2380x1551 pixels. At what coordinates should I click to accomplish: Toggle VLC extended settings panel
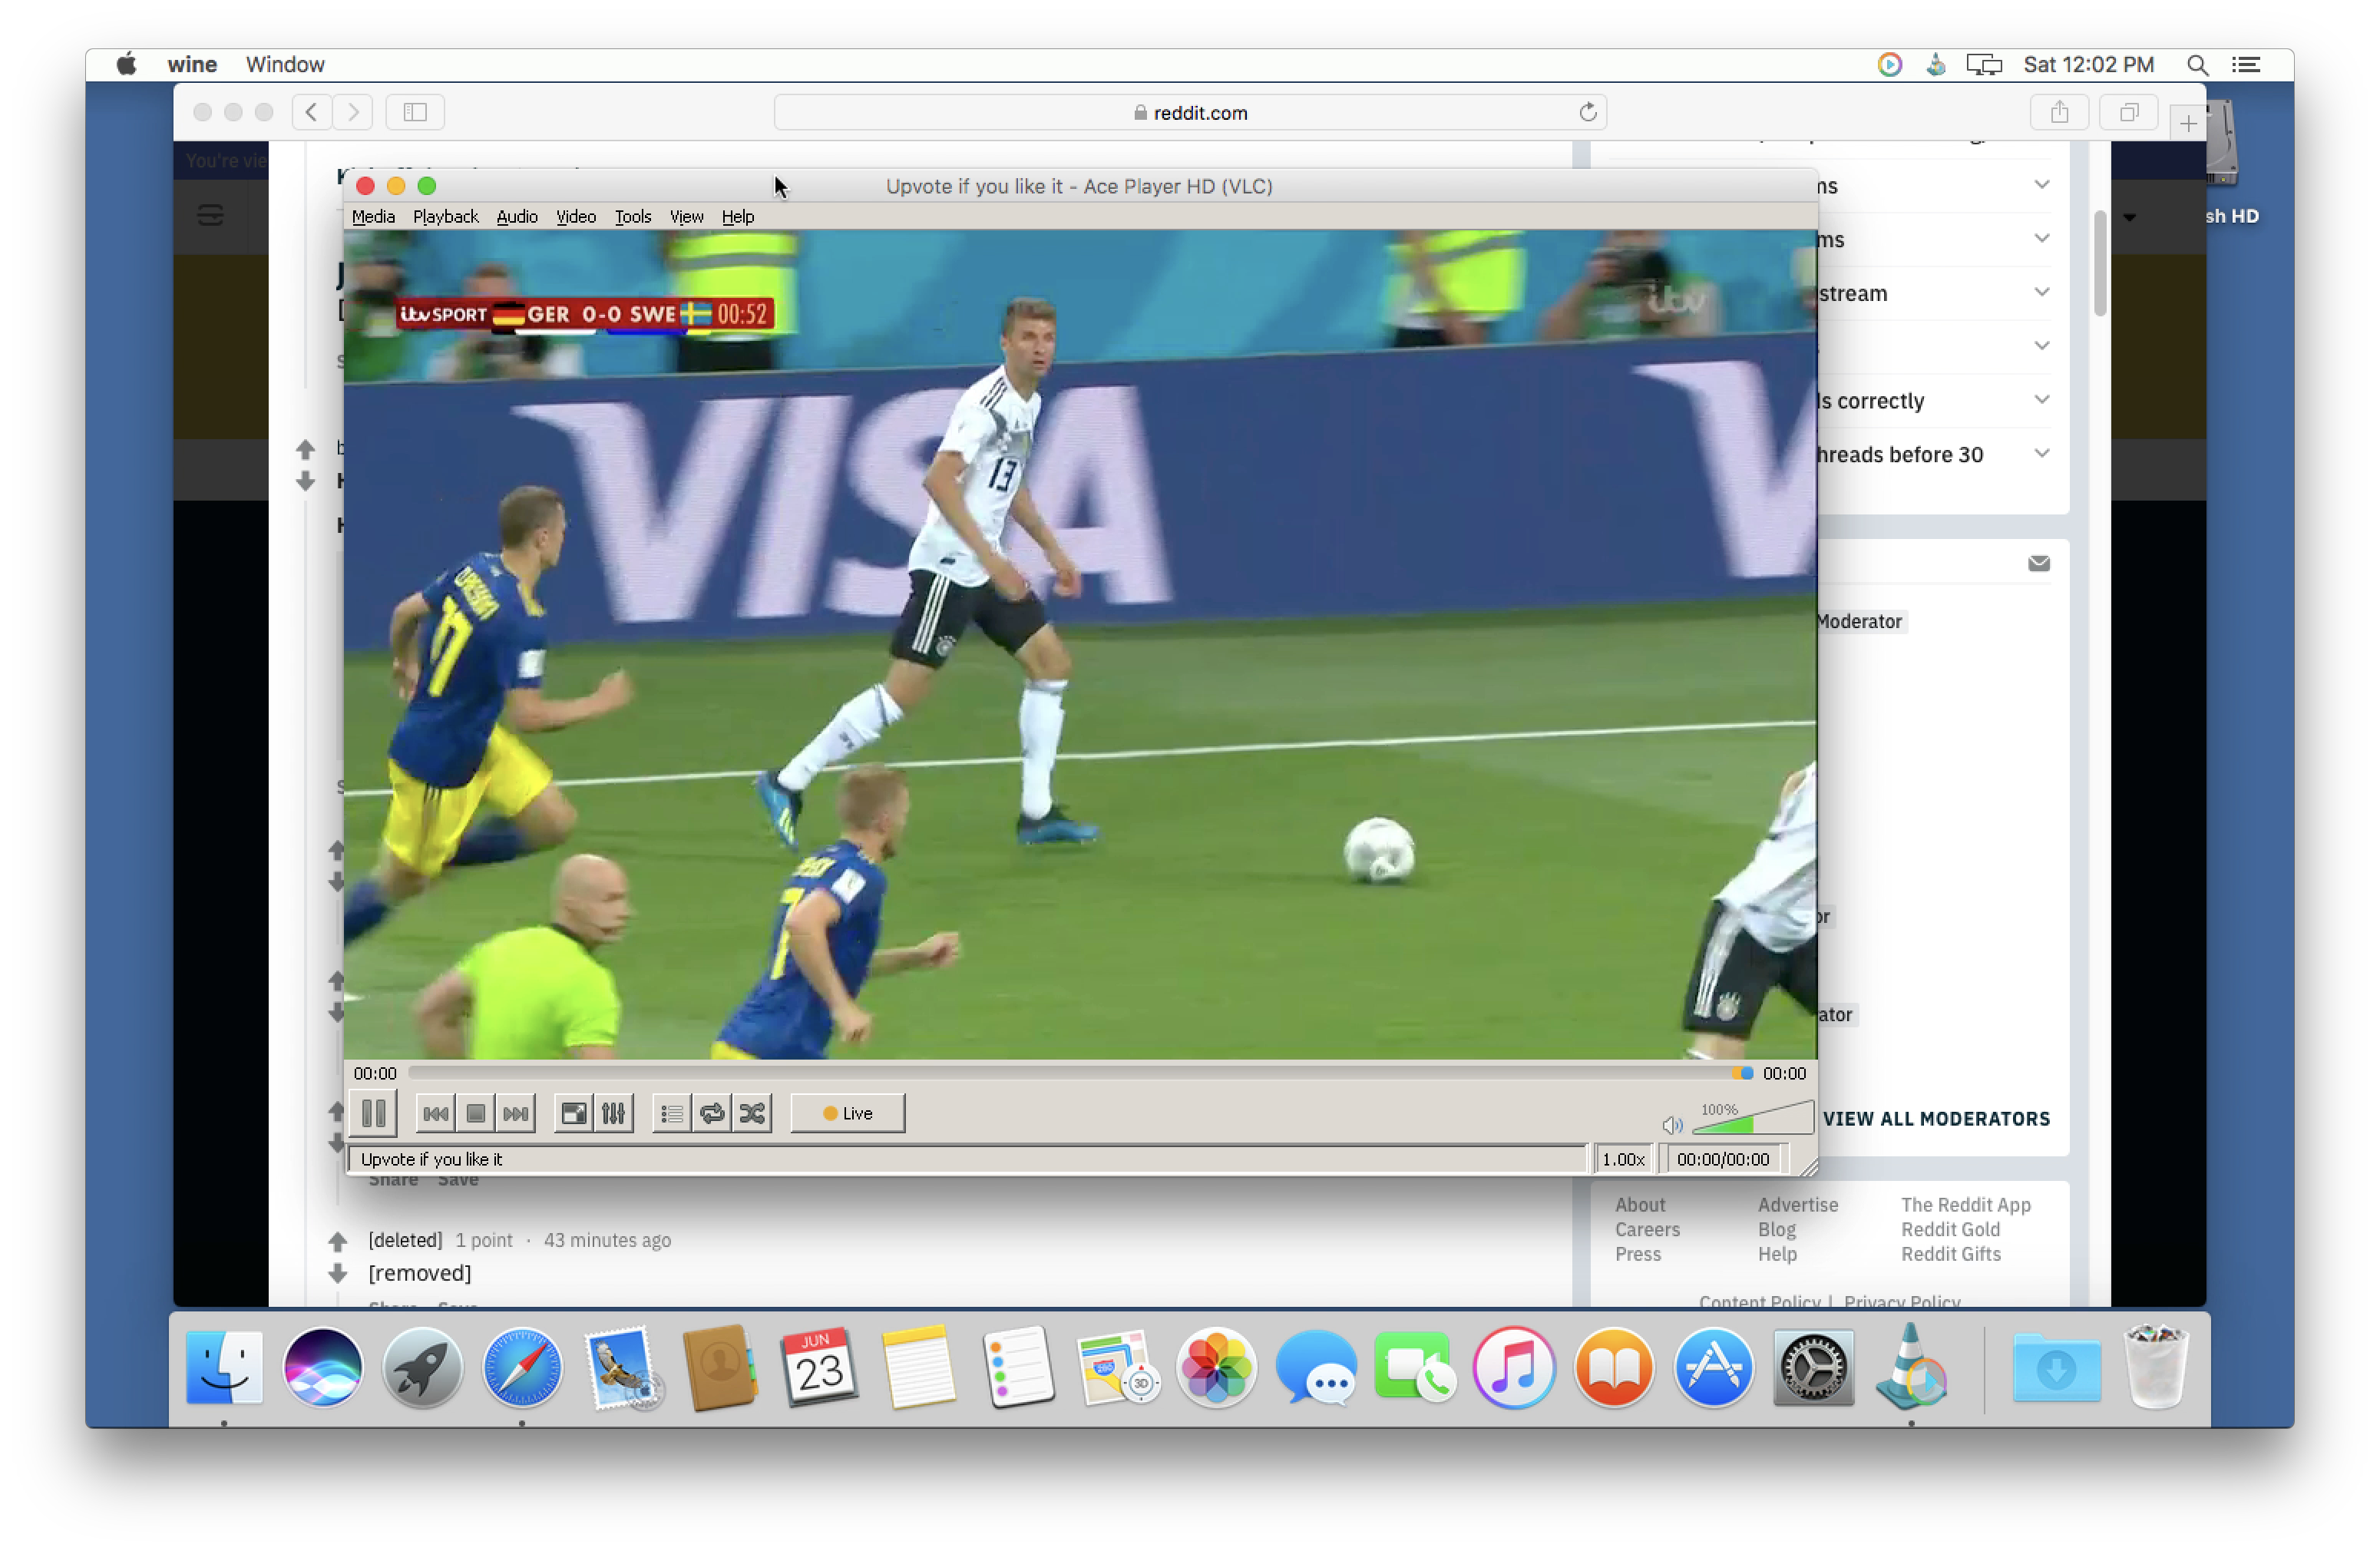[x=614, y=1112]
